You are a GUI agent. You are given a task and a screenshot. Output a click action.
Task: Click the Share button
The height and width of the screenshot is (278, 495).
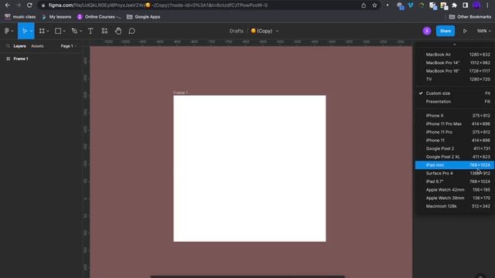(x=445, y=31)
